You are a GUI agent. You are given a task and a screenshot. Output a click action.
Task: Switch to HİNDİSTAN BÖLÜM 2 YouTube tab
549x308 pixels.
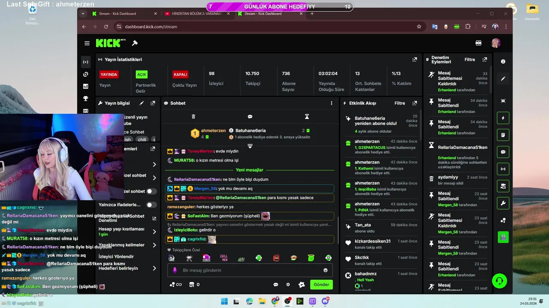[x=196, y=14]
